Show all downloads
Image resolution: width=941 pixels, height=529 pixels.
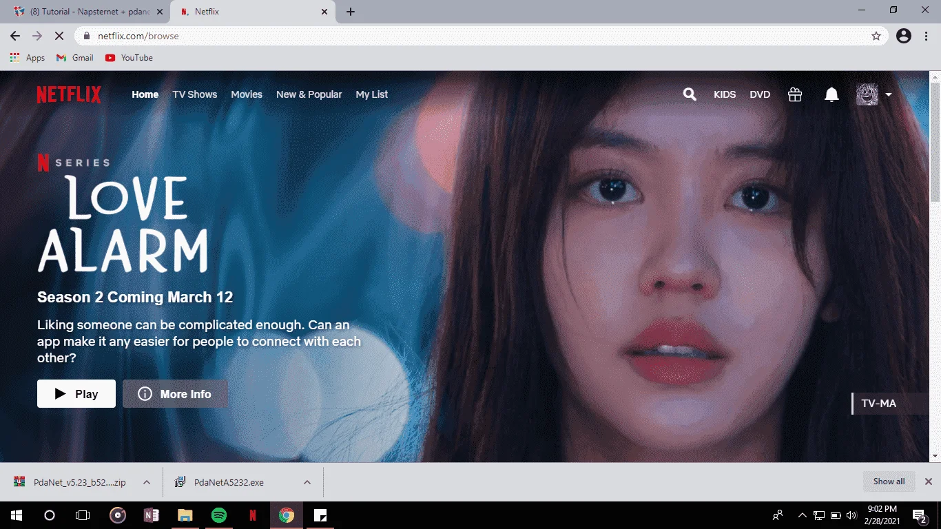coord(889,481)
